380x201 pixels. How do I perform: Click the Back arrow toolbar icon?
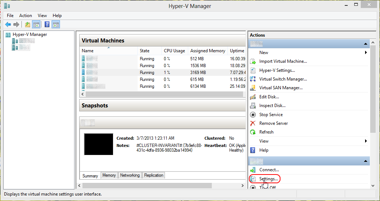click(x=8, y=24)
